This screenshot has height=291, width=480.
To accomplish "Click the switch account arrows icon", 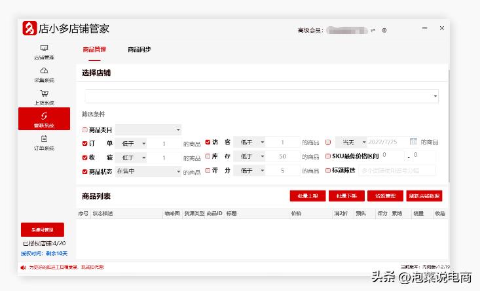I will click(373, 30).
